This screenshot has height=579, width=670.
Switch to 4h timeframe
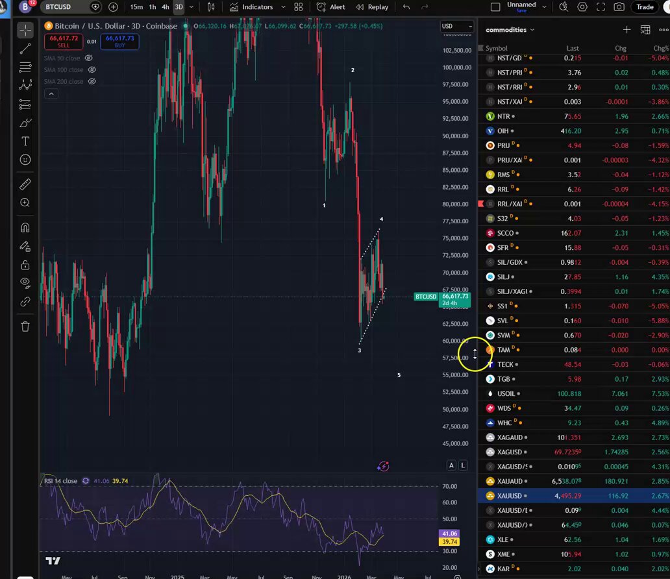pyautogui.click(x=166, y=7)
